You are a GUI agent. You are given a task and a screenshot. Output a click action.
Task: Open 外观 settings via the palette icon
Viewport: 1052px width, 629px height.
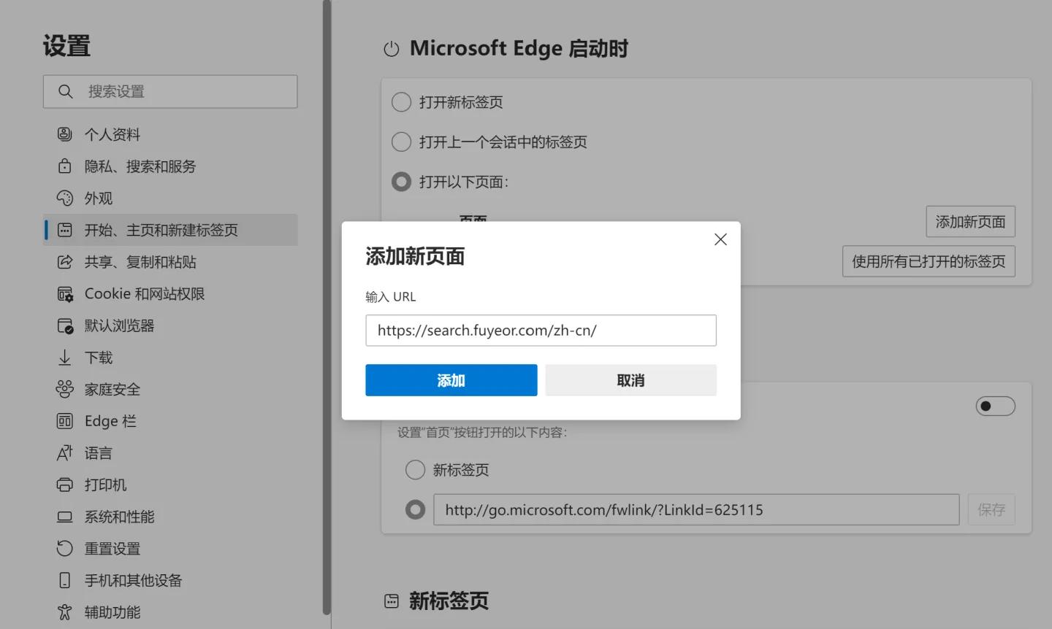(65, 198)
